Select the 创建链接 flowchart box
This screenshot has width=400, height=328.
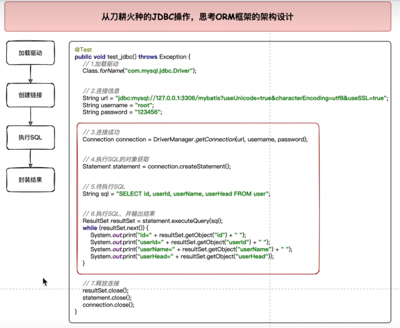[30, 95]
